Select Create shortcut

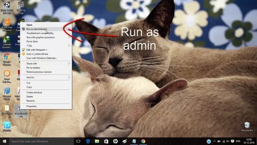click(x=46, y=92)
